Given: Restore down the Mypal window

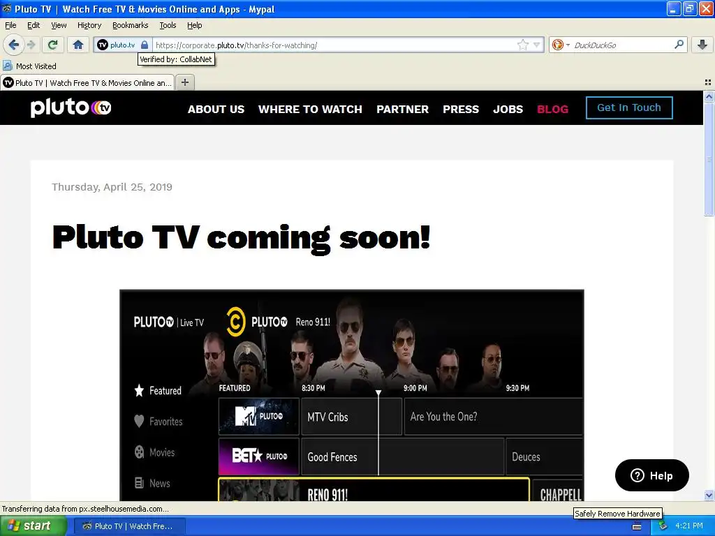Looking at the screenshot, I should [x=690, y=8].
